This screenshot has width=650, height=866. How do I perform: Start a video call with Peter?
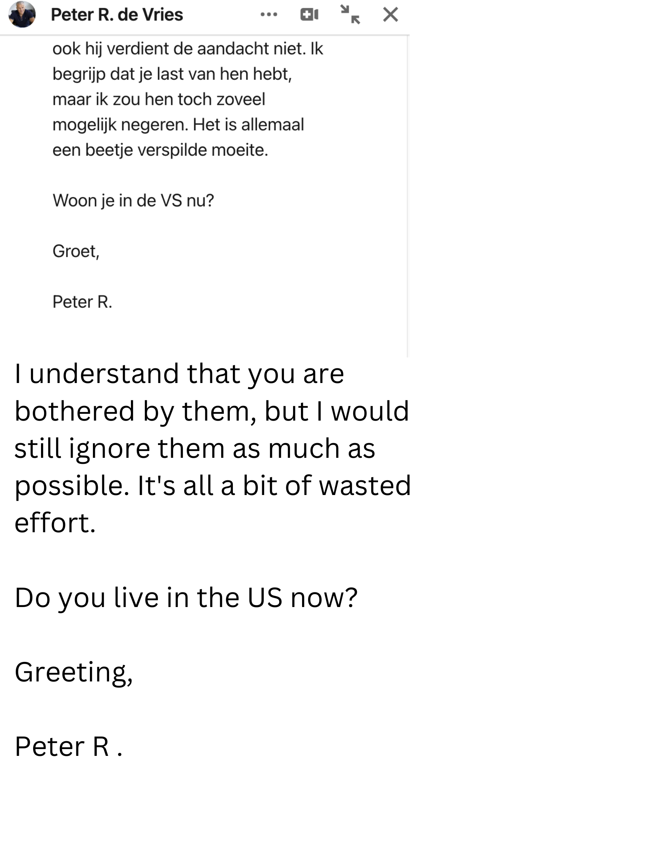pyautogui.click(x=309, y=15)
